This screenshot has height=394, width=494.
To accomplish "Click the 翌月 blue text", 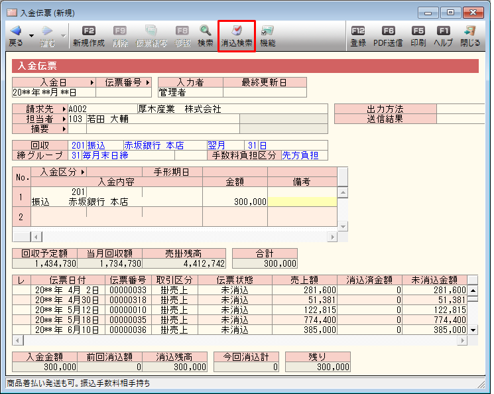I will [x=216, y=145].
